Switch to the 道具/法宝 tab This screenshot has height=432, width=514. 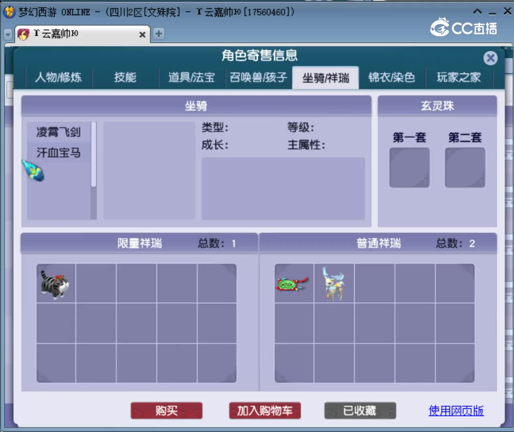coord(192,77)
